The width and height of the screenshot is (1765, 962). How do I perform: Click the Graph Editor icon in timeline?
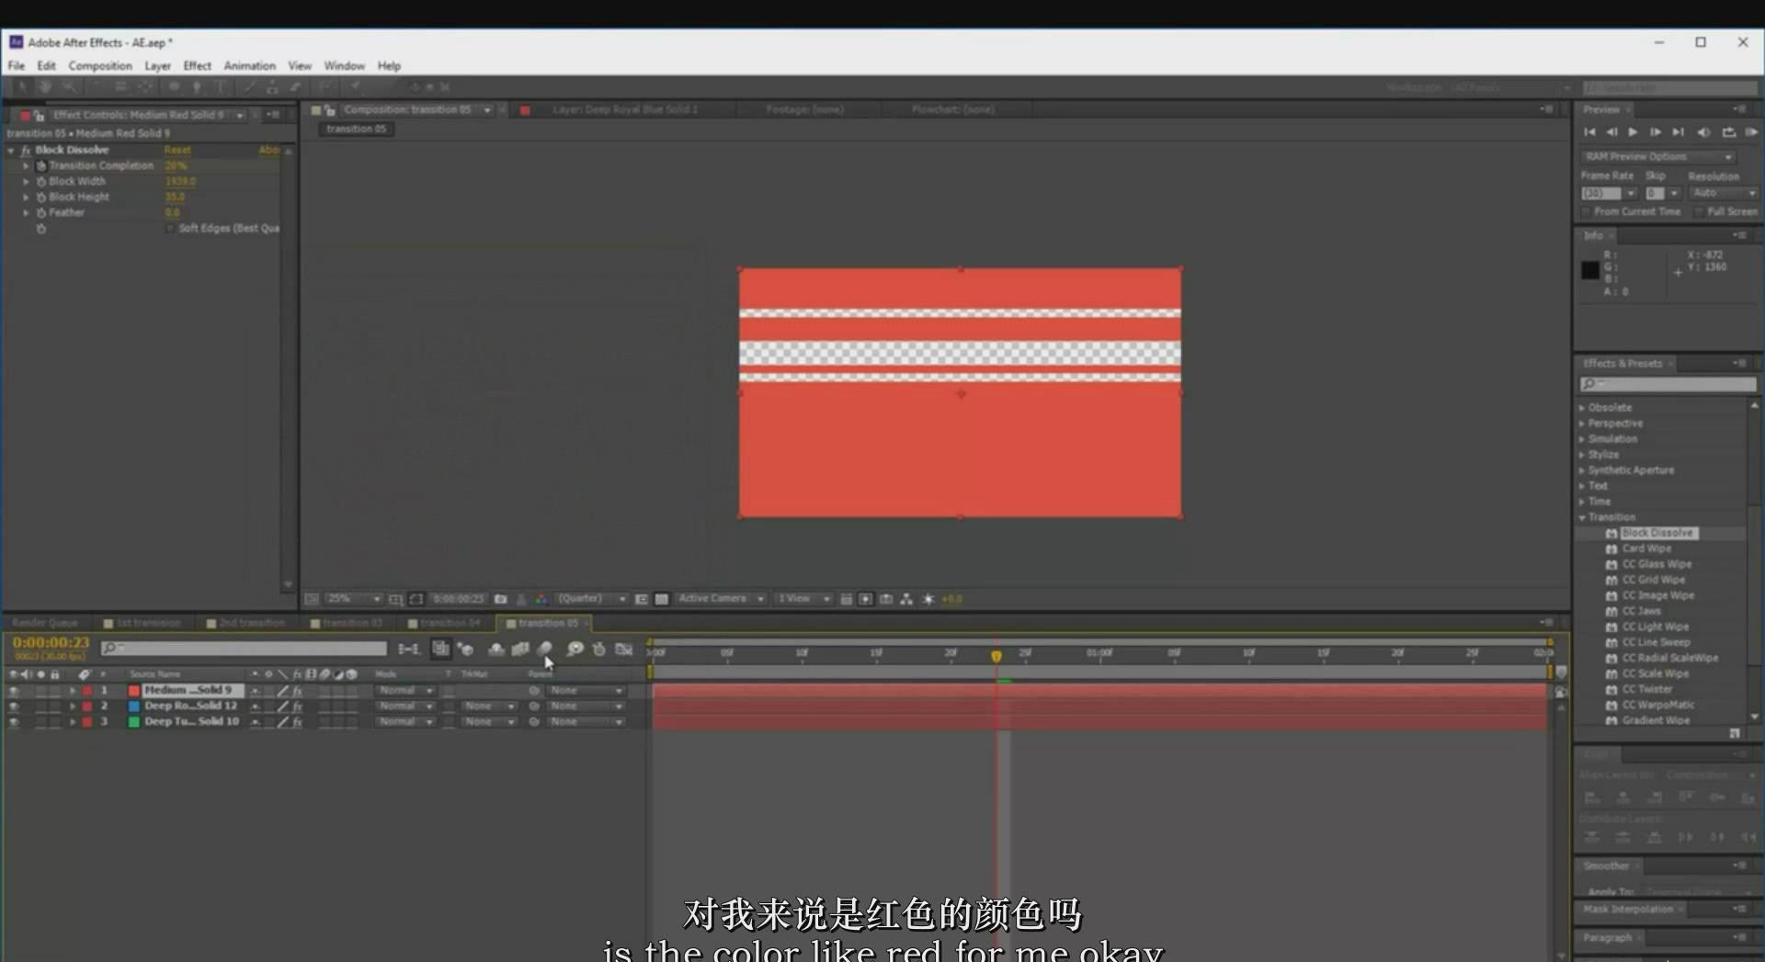click(x=624, y=649)
